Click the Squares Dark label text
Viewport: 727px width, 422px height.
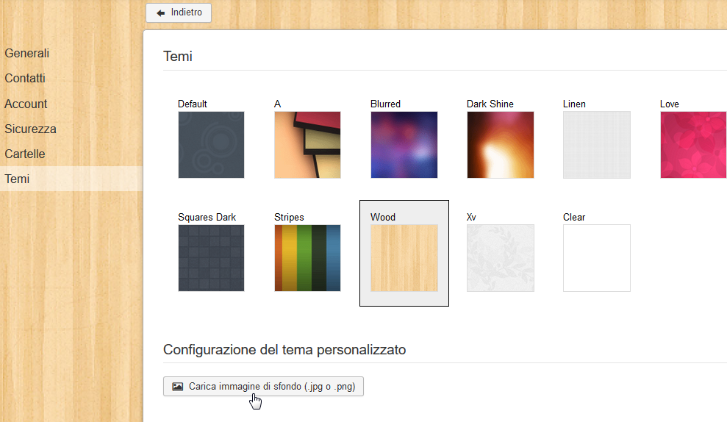(x=207, y=217)
